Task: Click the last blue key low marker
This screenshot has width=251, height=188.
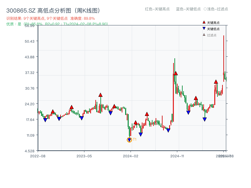Action: tap(205, 119)
